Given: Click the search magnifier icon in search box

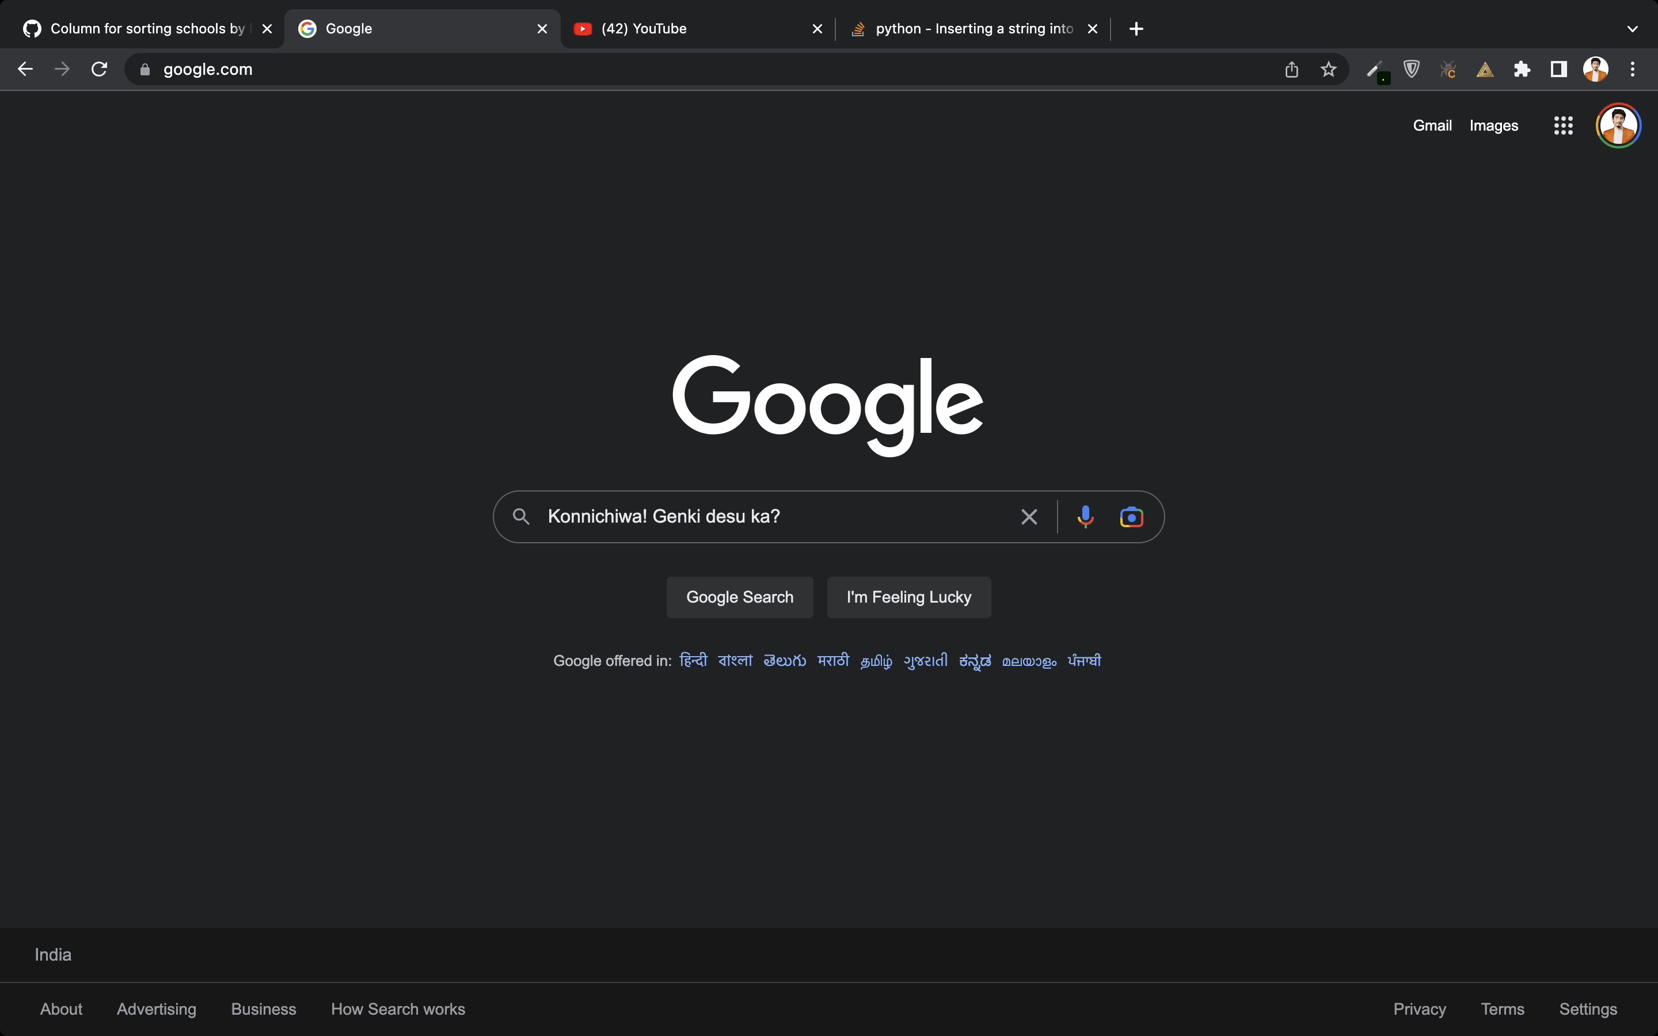Looking at the screenshot, I should (520, 517).
